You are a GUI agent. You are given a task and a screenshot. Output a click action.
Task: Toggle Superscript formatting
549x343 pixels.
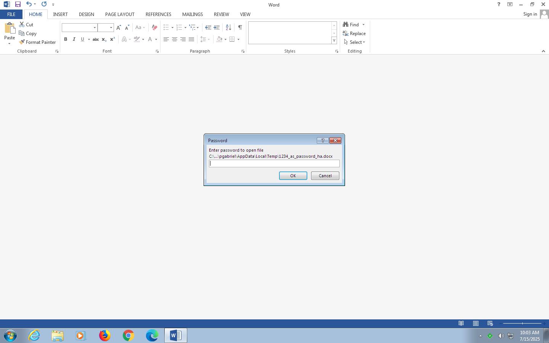tap(112, 39)
